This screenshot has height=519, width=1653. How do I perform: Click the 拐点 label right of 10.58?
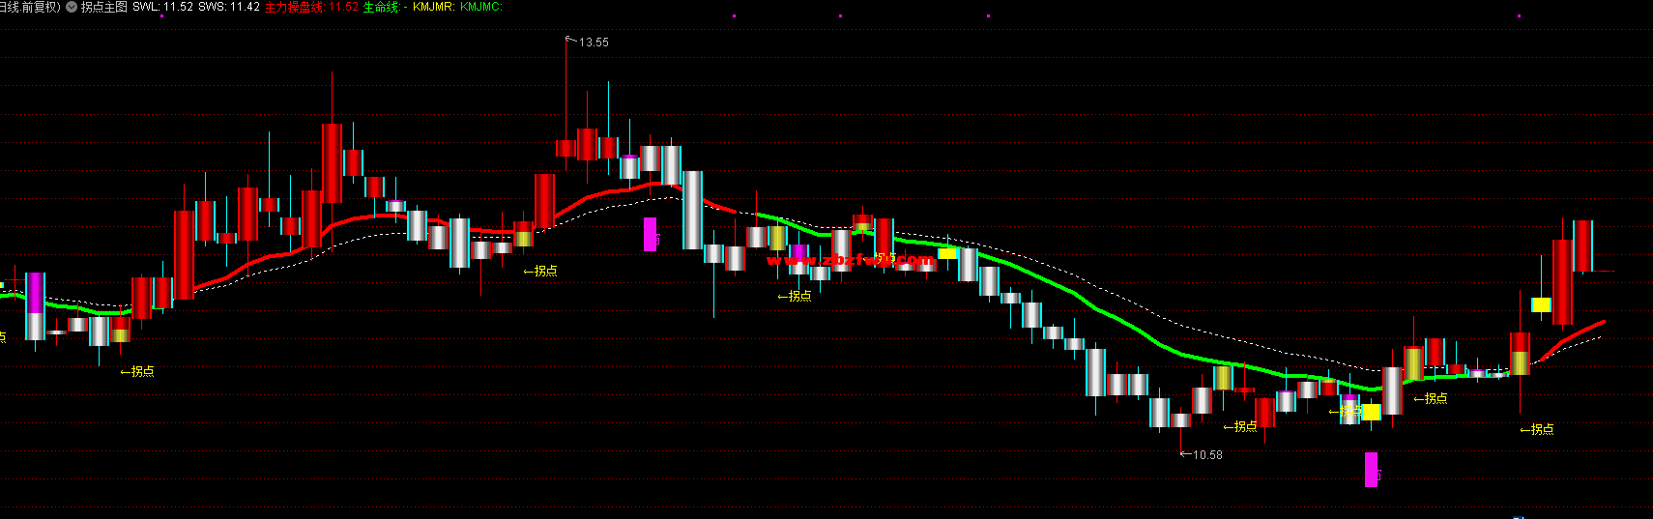[1240, 426]
